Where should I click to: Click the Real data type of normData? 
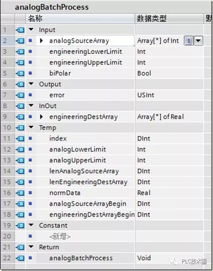tap(144, 193)
